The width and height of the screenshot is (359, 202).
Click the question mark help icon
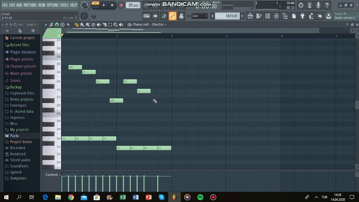coord(327,5)
